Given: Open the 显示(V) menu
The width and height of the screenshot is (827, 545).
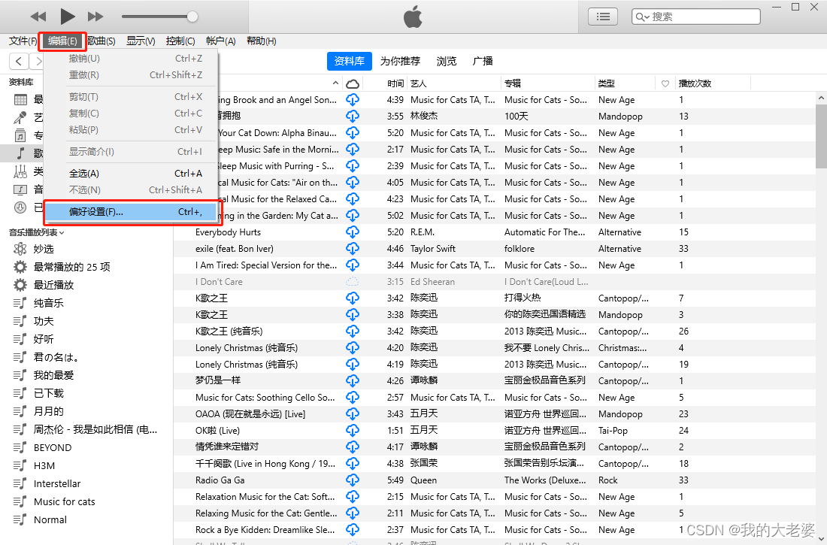Looking at the screenshot, I should pyautogui.click(x=141, y=41).
